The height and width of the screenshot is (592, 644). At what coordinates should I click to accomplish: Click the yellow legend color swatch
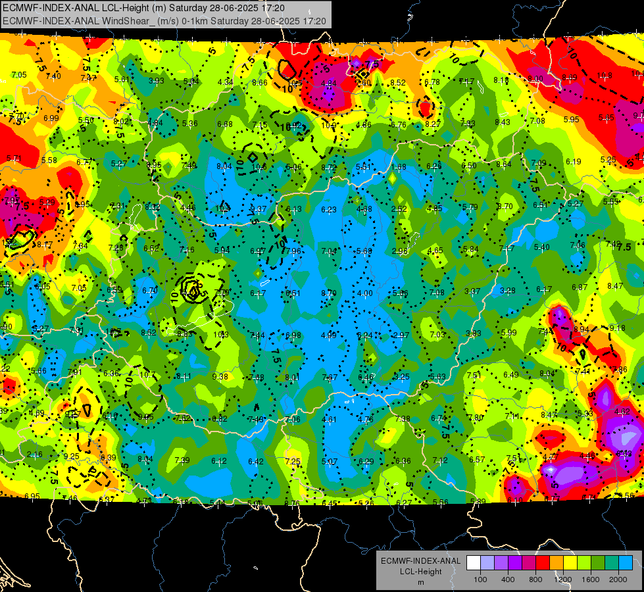point(570,563)
